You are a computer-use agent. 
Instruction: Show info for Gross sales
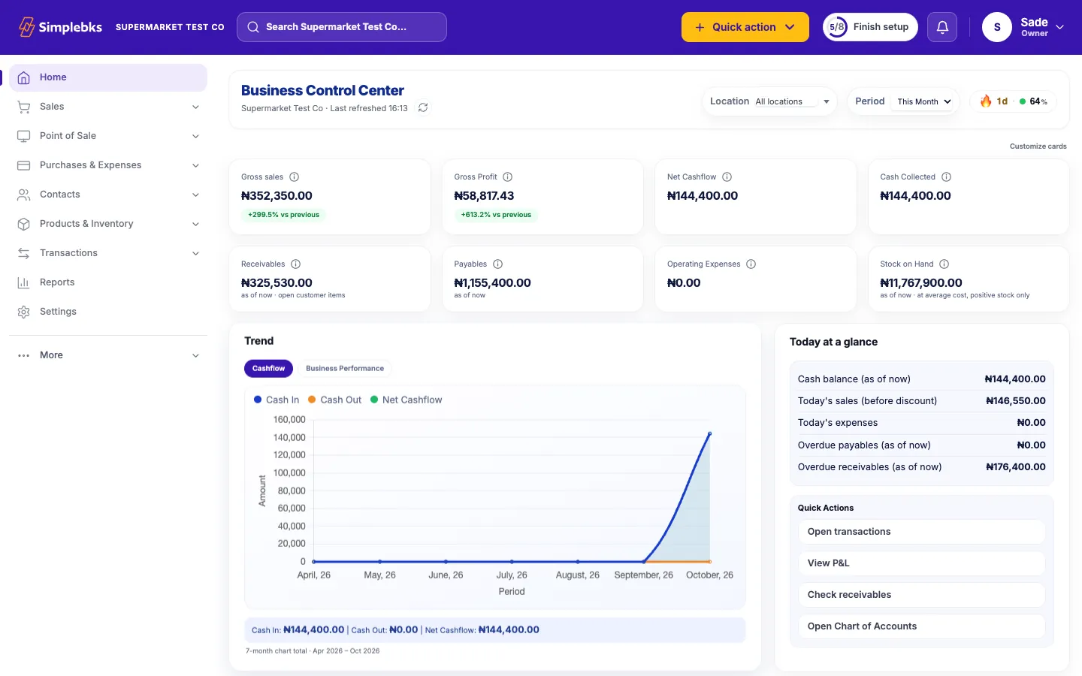point(295,177)
